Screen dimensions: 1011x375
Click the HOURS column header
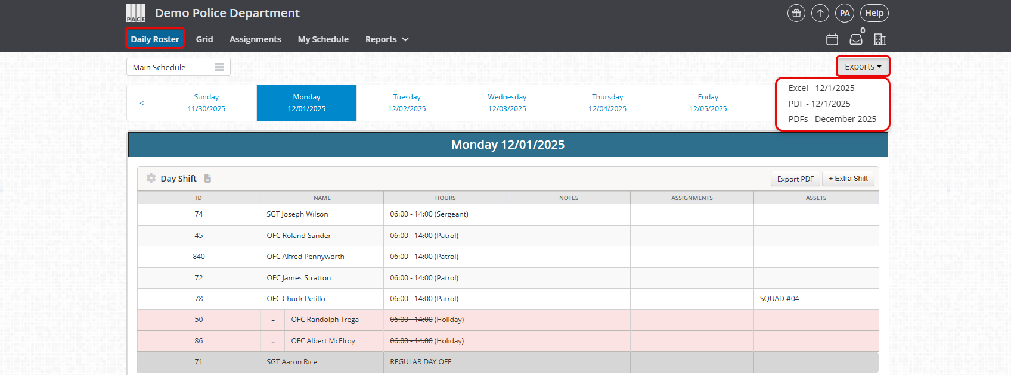coord(445,198)
